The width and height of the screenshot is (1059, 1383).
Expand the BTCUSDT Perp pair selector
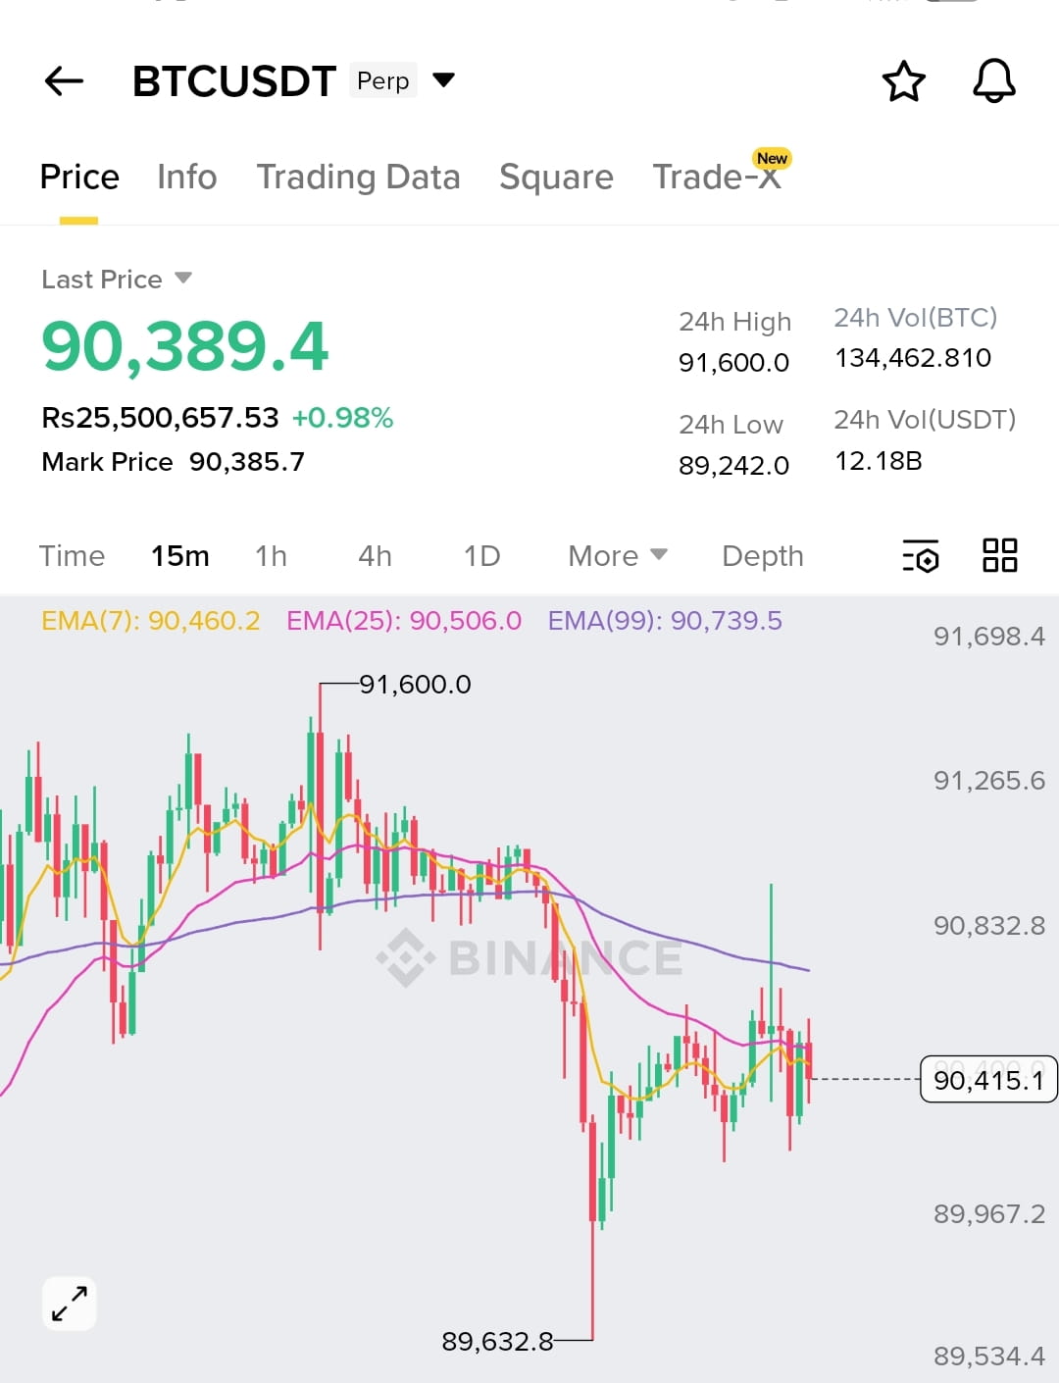pos(443,79)
